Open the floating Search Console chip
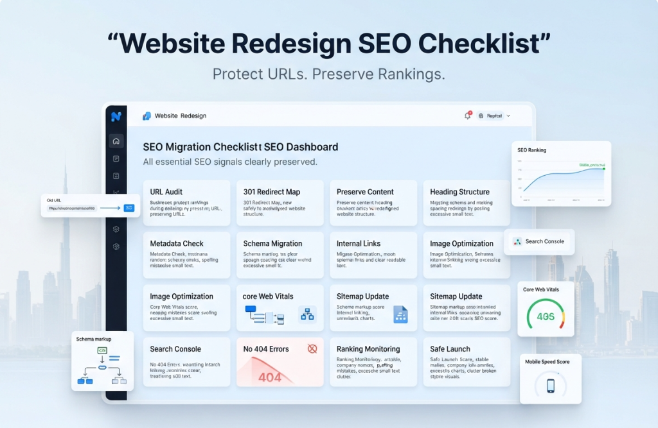 click(539, 241)
